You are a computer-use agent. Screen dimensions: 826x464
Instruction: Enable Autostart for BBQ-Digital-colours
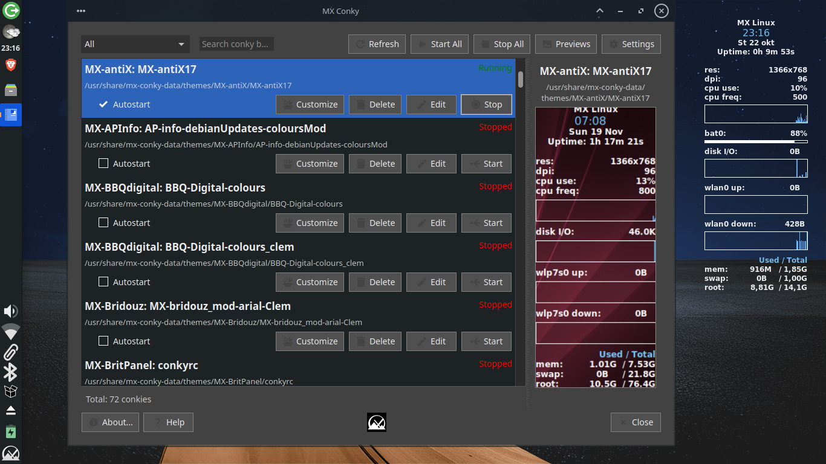(x=103, y=222)
